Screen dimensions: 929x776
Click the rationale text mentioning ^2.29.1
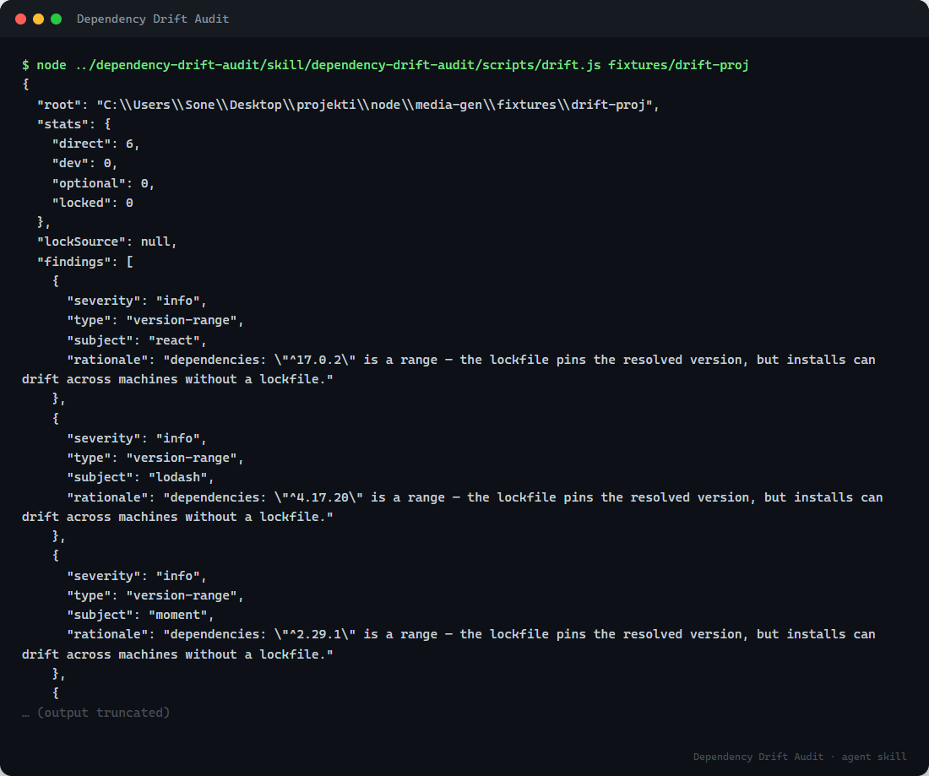[x=448, y=644]
